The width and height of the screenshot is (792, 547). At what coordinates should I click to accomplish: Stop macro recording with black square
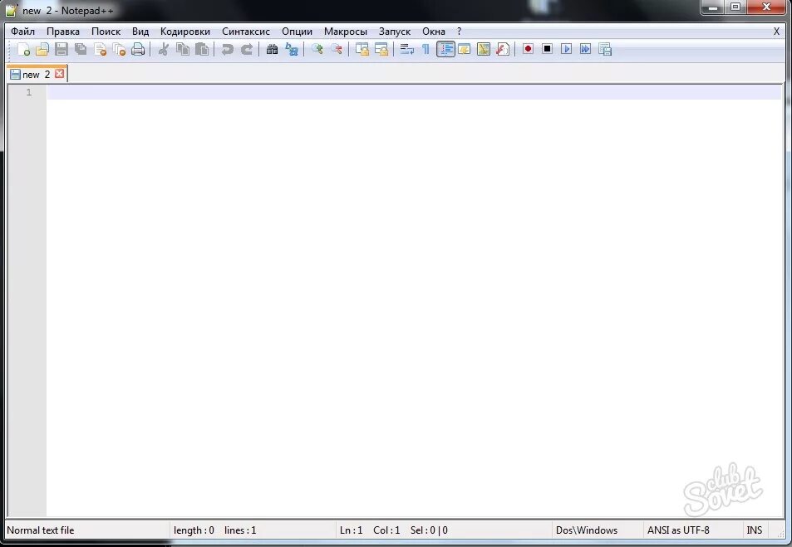tap(547, 49)
